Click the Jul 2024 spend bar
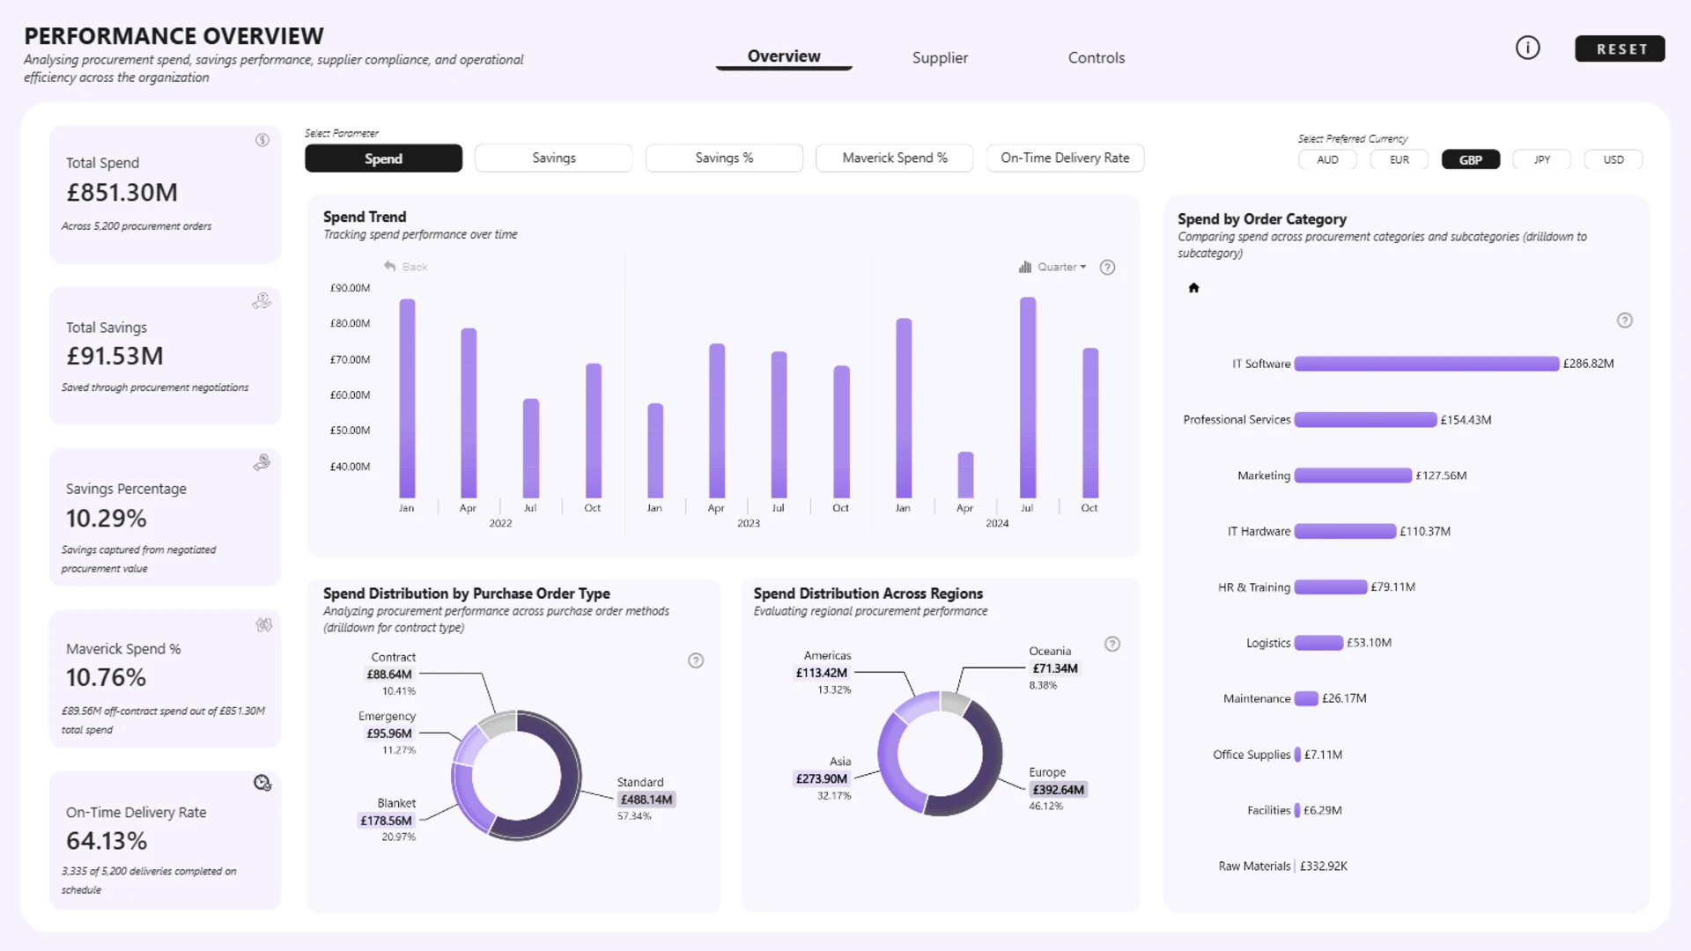 1028,398
